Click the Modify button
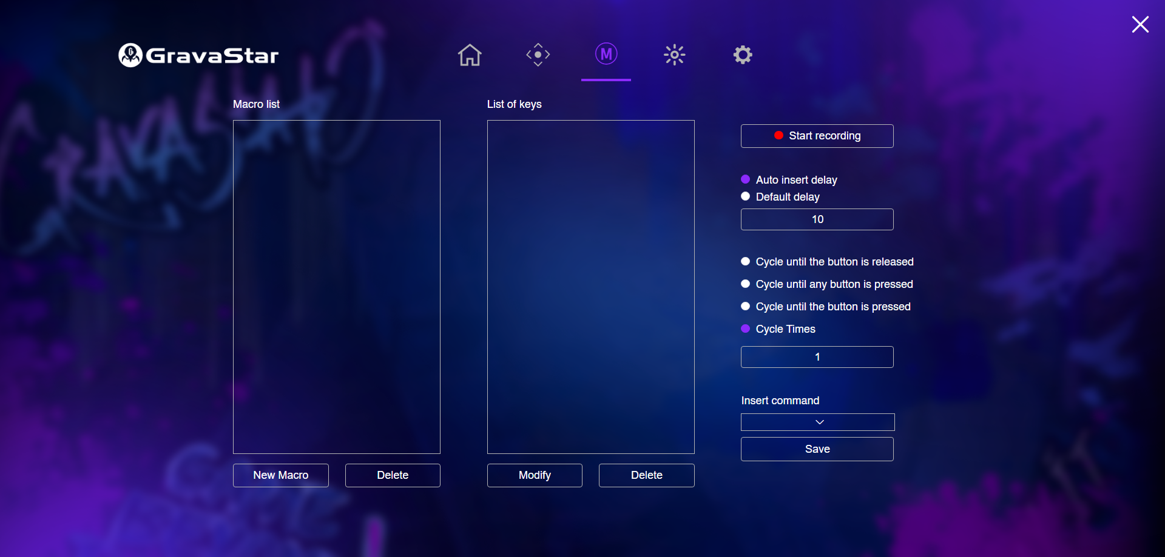 point(535,475)
